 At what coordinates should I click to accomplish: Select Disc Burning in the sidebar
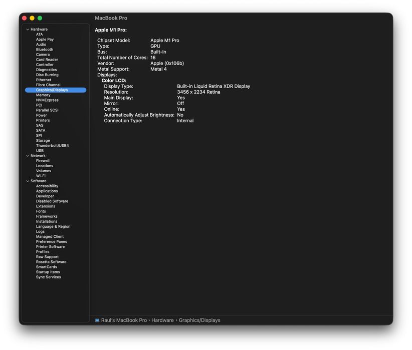click(x=47, y=75)
